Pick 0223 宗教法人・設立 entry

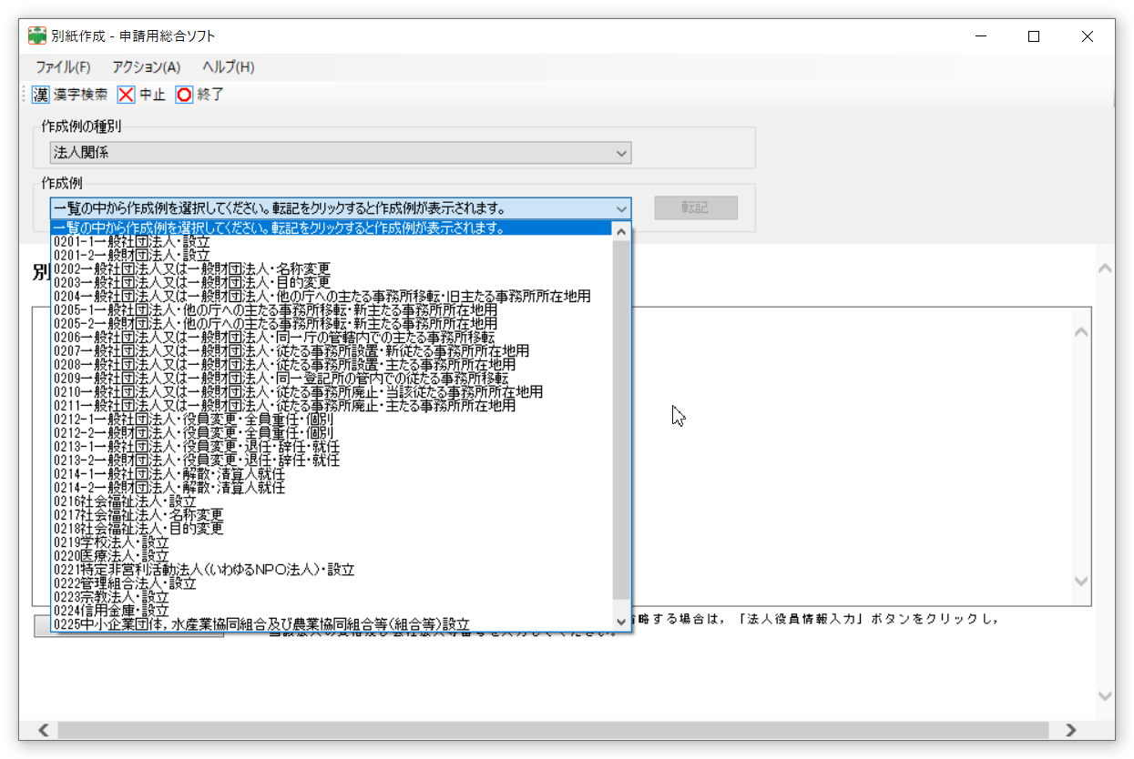coord(111,597)
